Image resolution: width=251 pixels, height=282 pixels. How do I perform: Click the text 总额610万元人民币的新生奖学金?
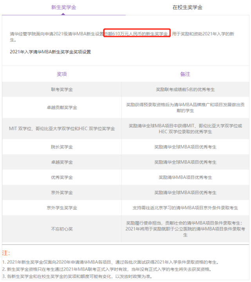point(136,34)
